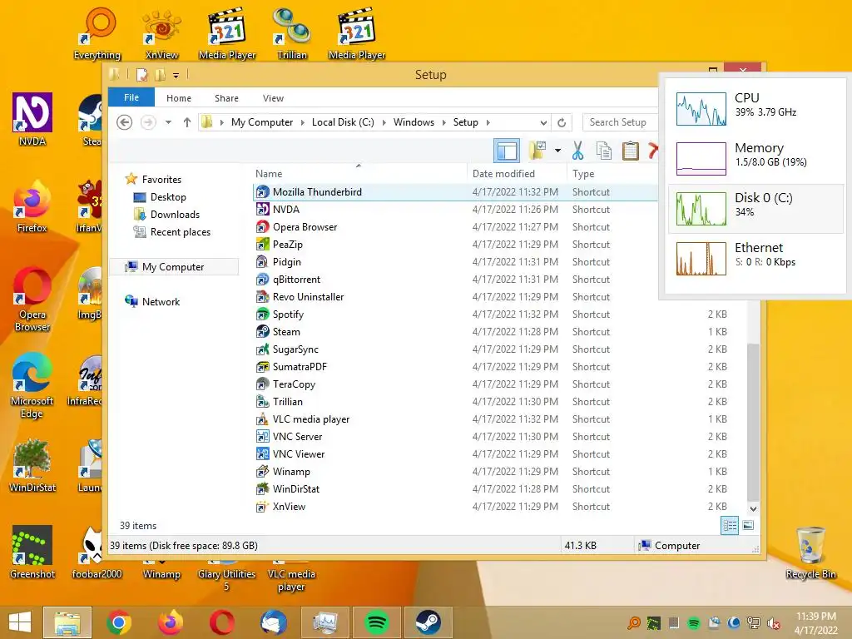Launch Microsoft Edge from desktop
Screen dimensions: 852x639
[32, 386]
